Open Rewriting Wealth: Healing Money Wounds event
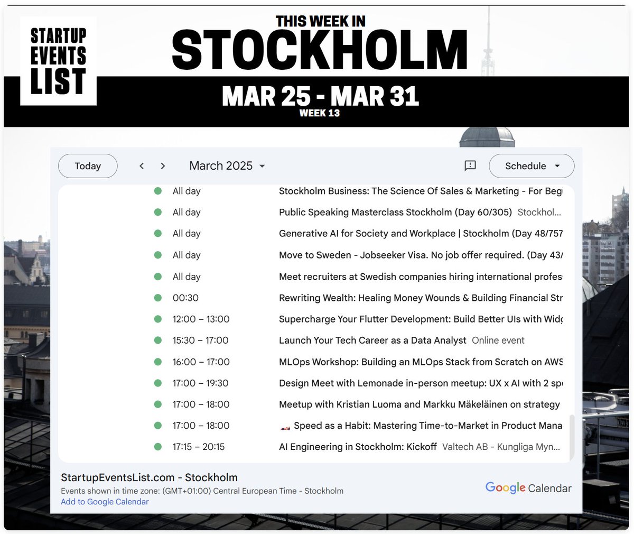 click(421, 298)
